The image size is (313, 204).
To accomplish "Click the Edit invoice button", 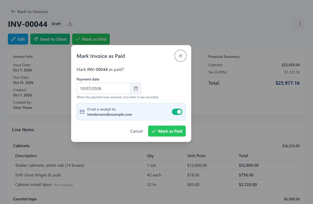I will pos(18,39).
